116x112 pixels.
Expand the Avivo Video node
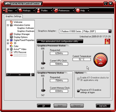click(x=8, y=49)
